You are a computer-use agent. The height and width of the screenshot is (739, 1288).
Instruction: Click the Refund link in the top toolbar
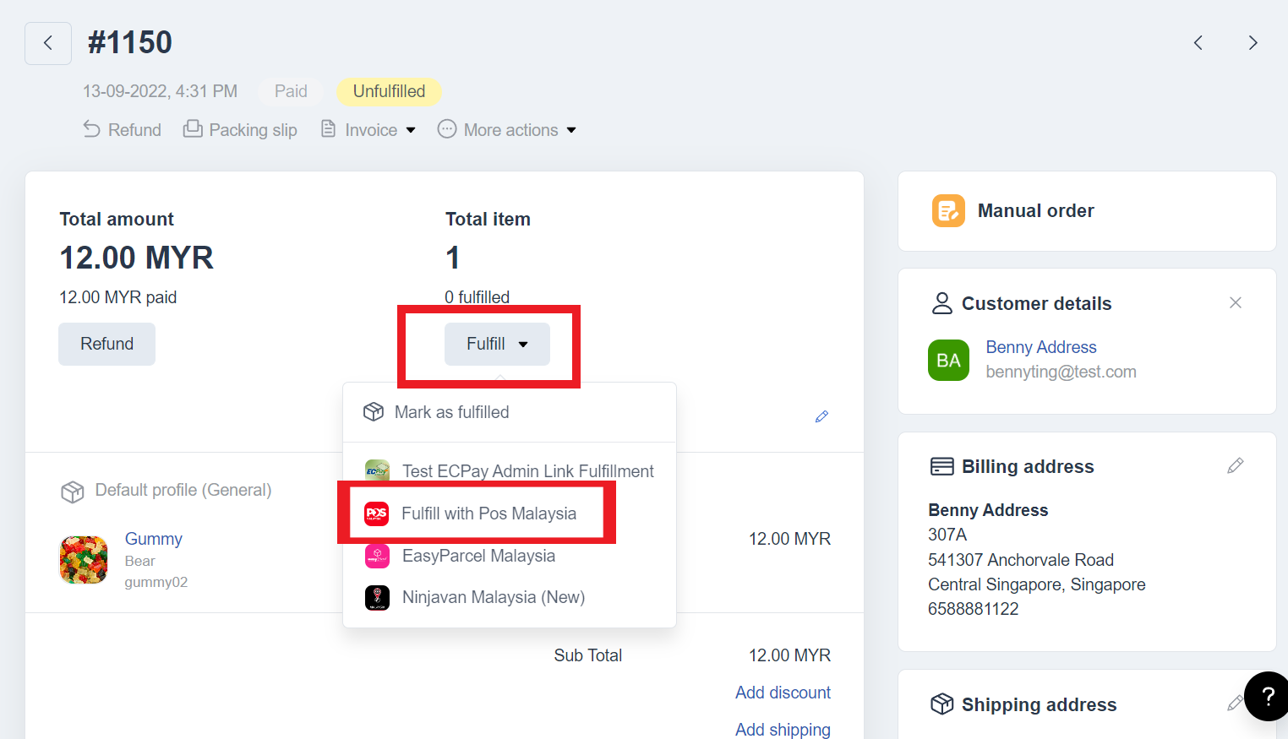(x=123, y=129)
